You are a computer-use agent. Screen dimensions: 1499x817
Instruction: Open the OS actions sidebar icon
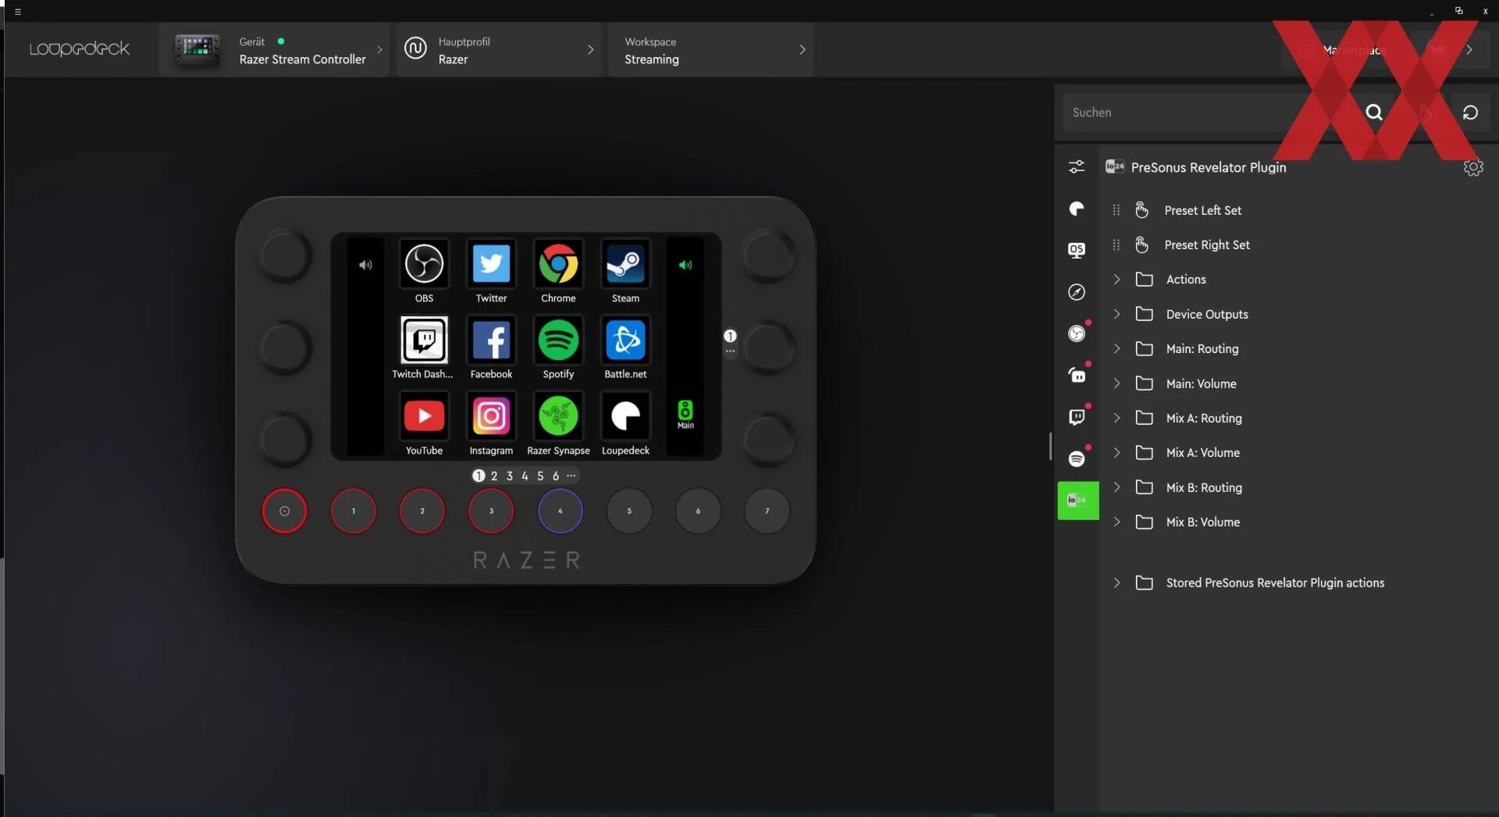(x=1077, y=250)
